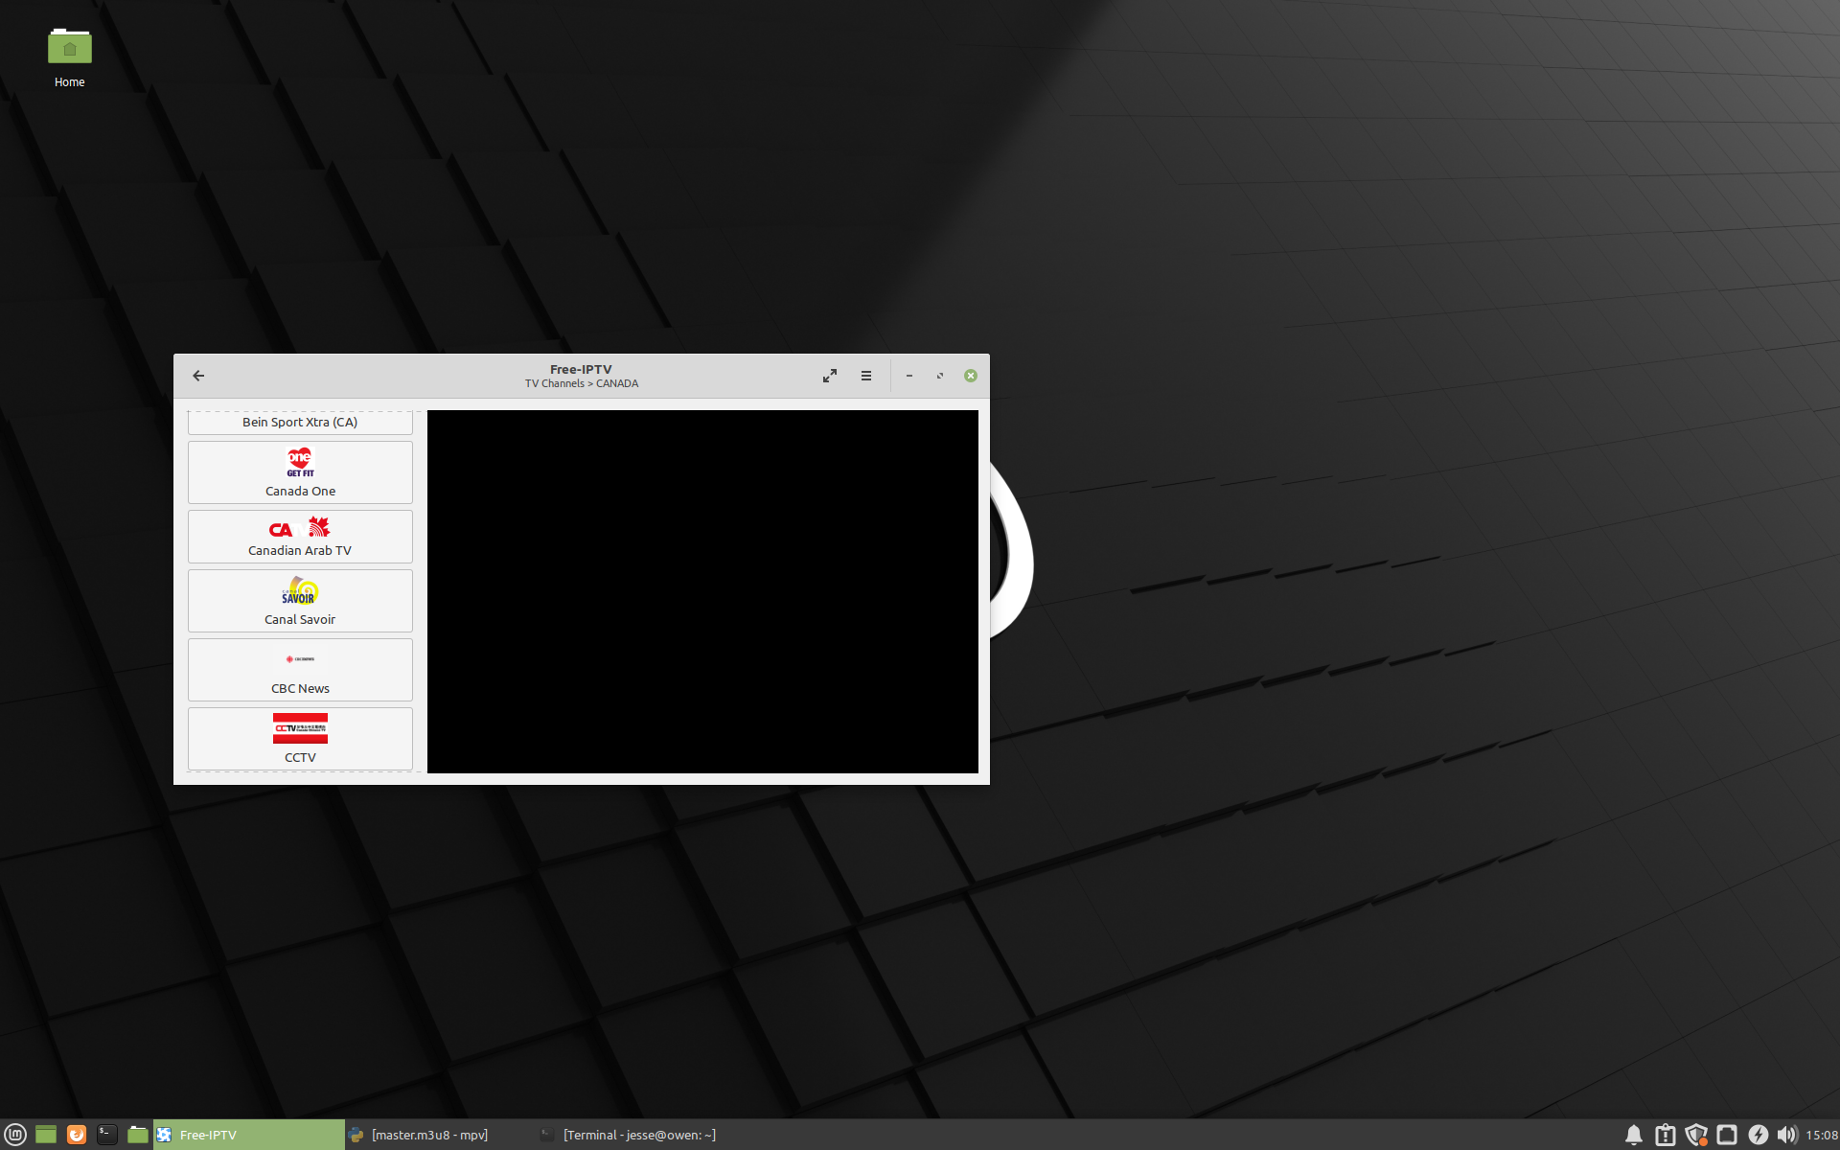This screenshot has height=1150, width=1840.
Task: Click the Canada One logo
Action: (300, 462)
